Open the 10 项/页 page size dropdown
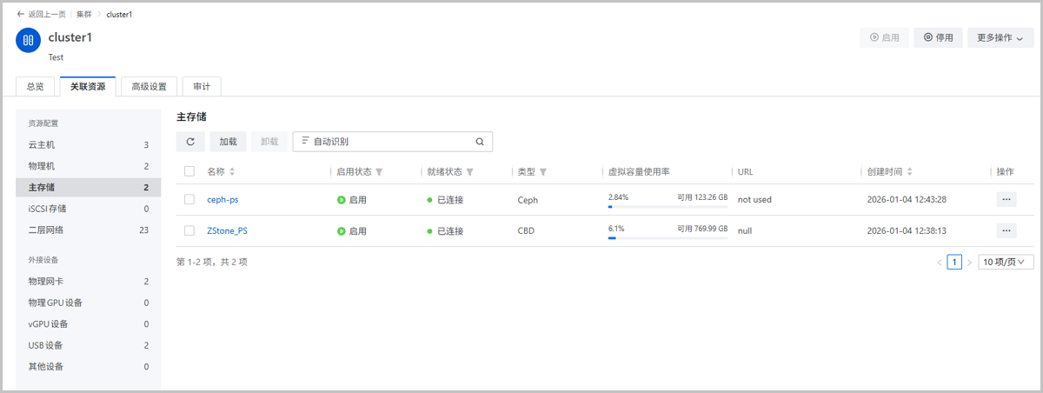Viewport: 1043px width, 393px height. click(x=1006, y=262)
